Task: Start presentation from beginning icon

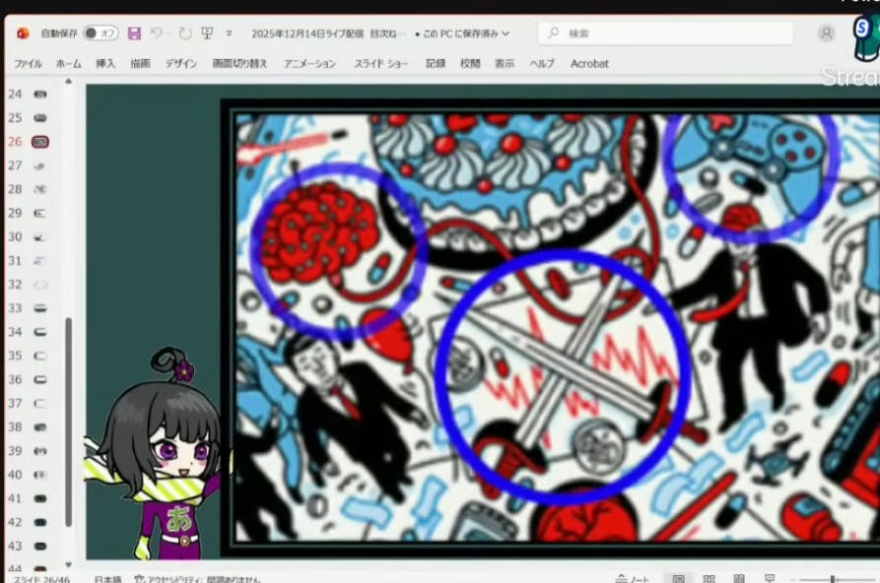Action: 207,33
